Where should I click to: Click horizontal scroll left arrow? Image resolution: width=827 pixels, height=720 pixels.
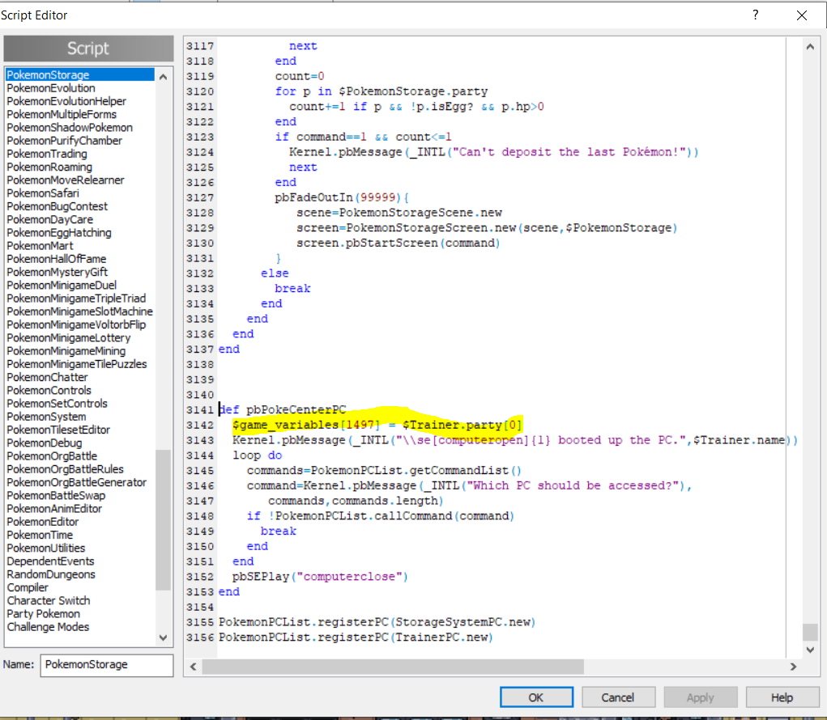tap(194, 667)
